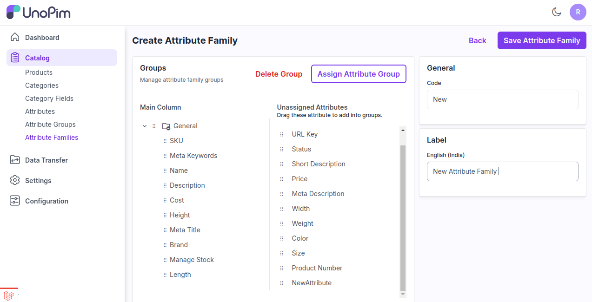Click the drag handle next to URL Key

click(x=282, y=134)
